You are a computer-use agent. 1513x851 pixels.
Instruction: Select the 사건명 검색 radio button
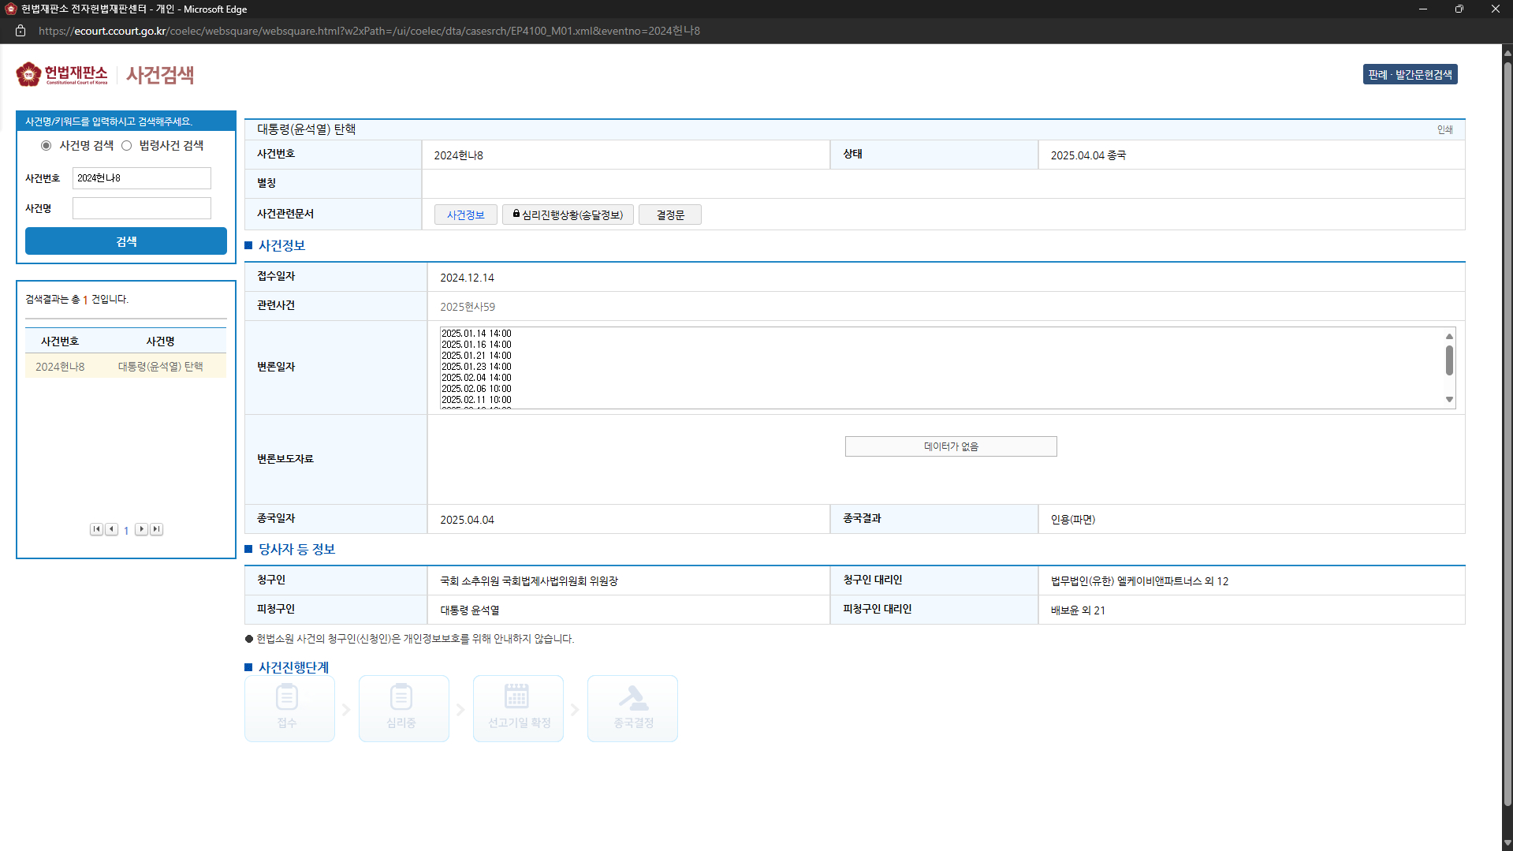pos(47,146)
